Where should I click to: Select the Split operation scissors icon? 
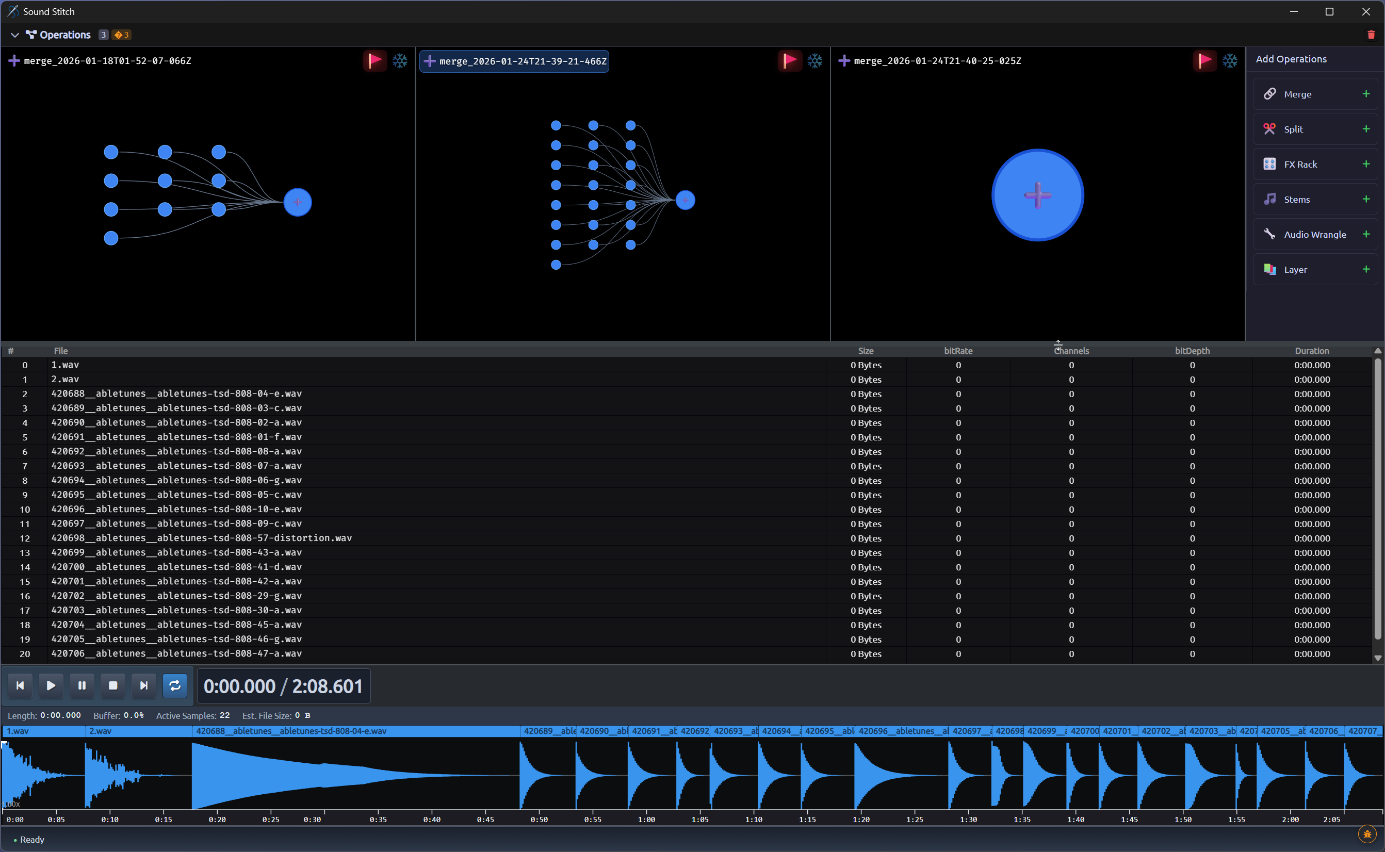pyautogui.click(x=1270, y=128)
